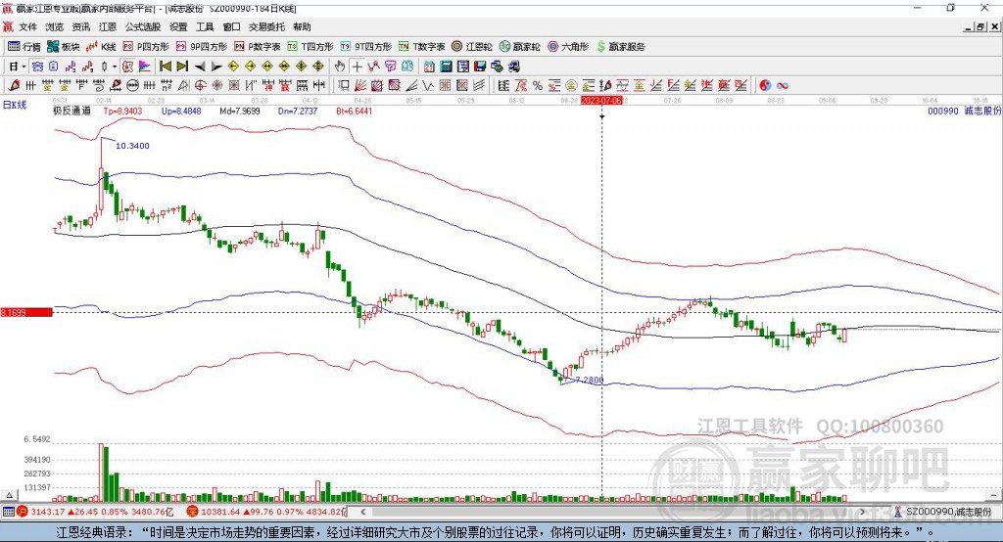Jump to first bar with skip-back icon
Image resolution: width=1003 pixels, height=542 pixels.
point(165,67)
